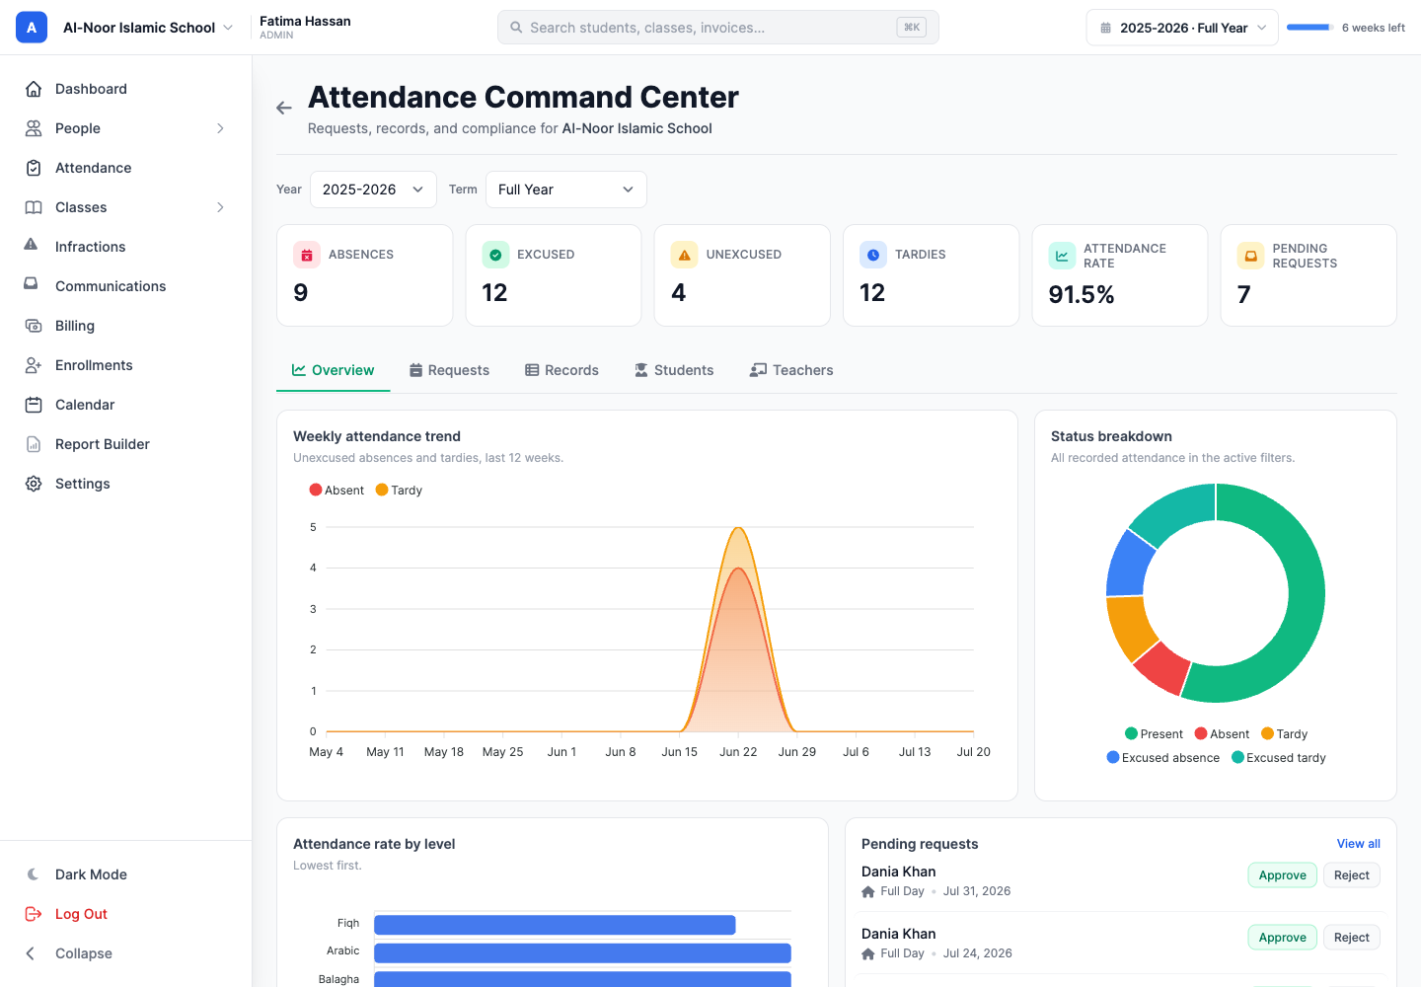The width and height of the screenshot is (1421, 987).
Task: Click the search magnifier icon
Action: pyautogui.click(x=516, y=28)
